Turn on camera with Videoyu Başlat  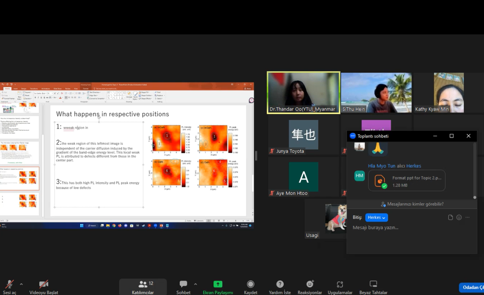pos(43,284)
